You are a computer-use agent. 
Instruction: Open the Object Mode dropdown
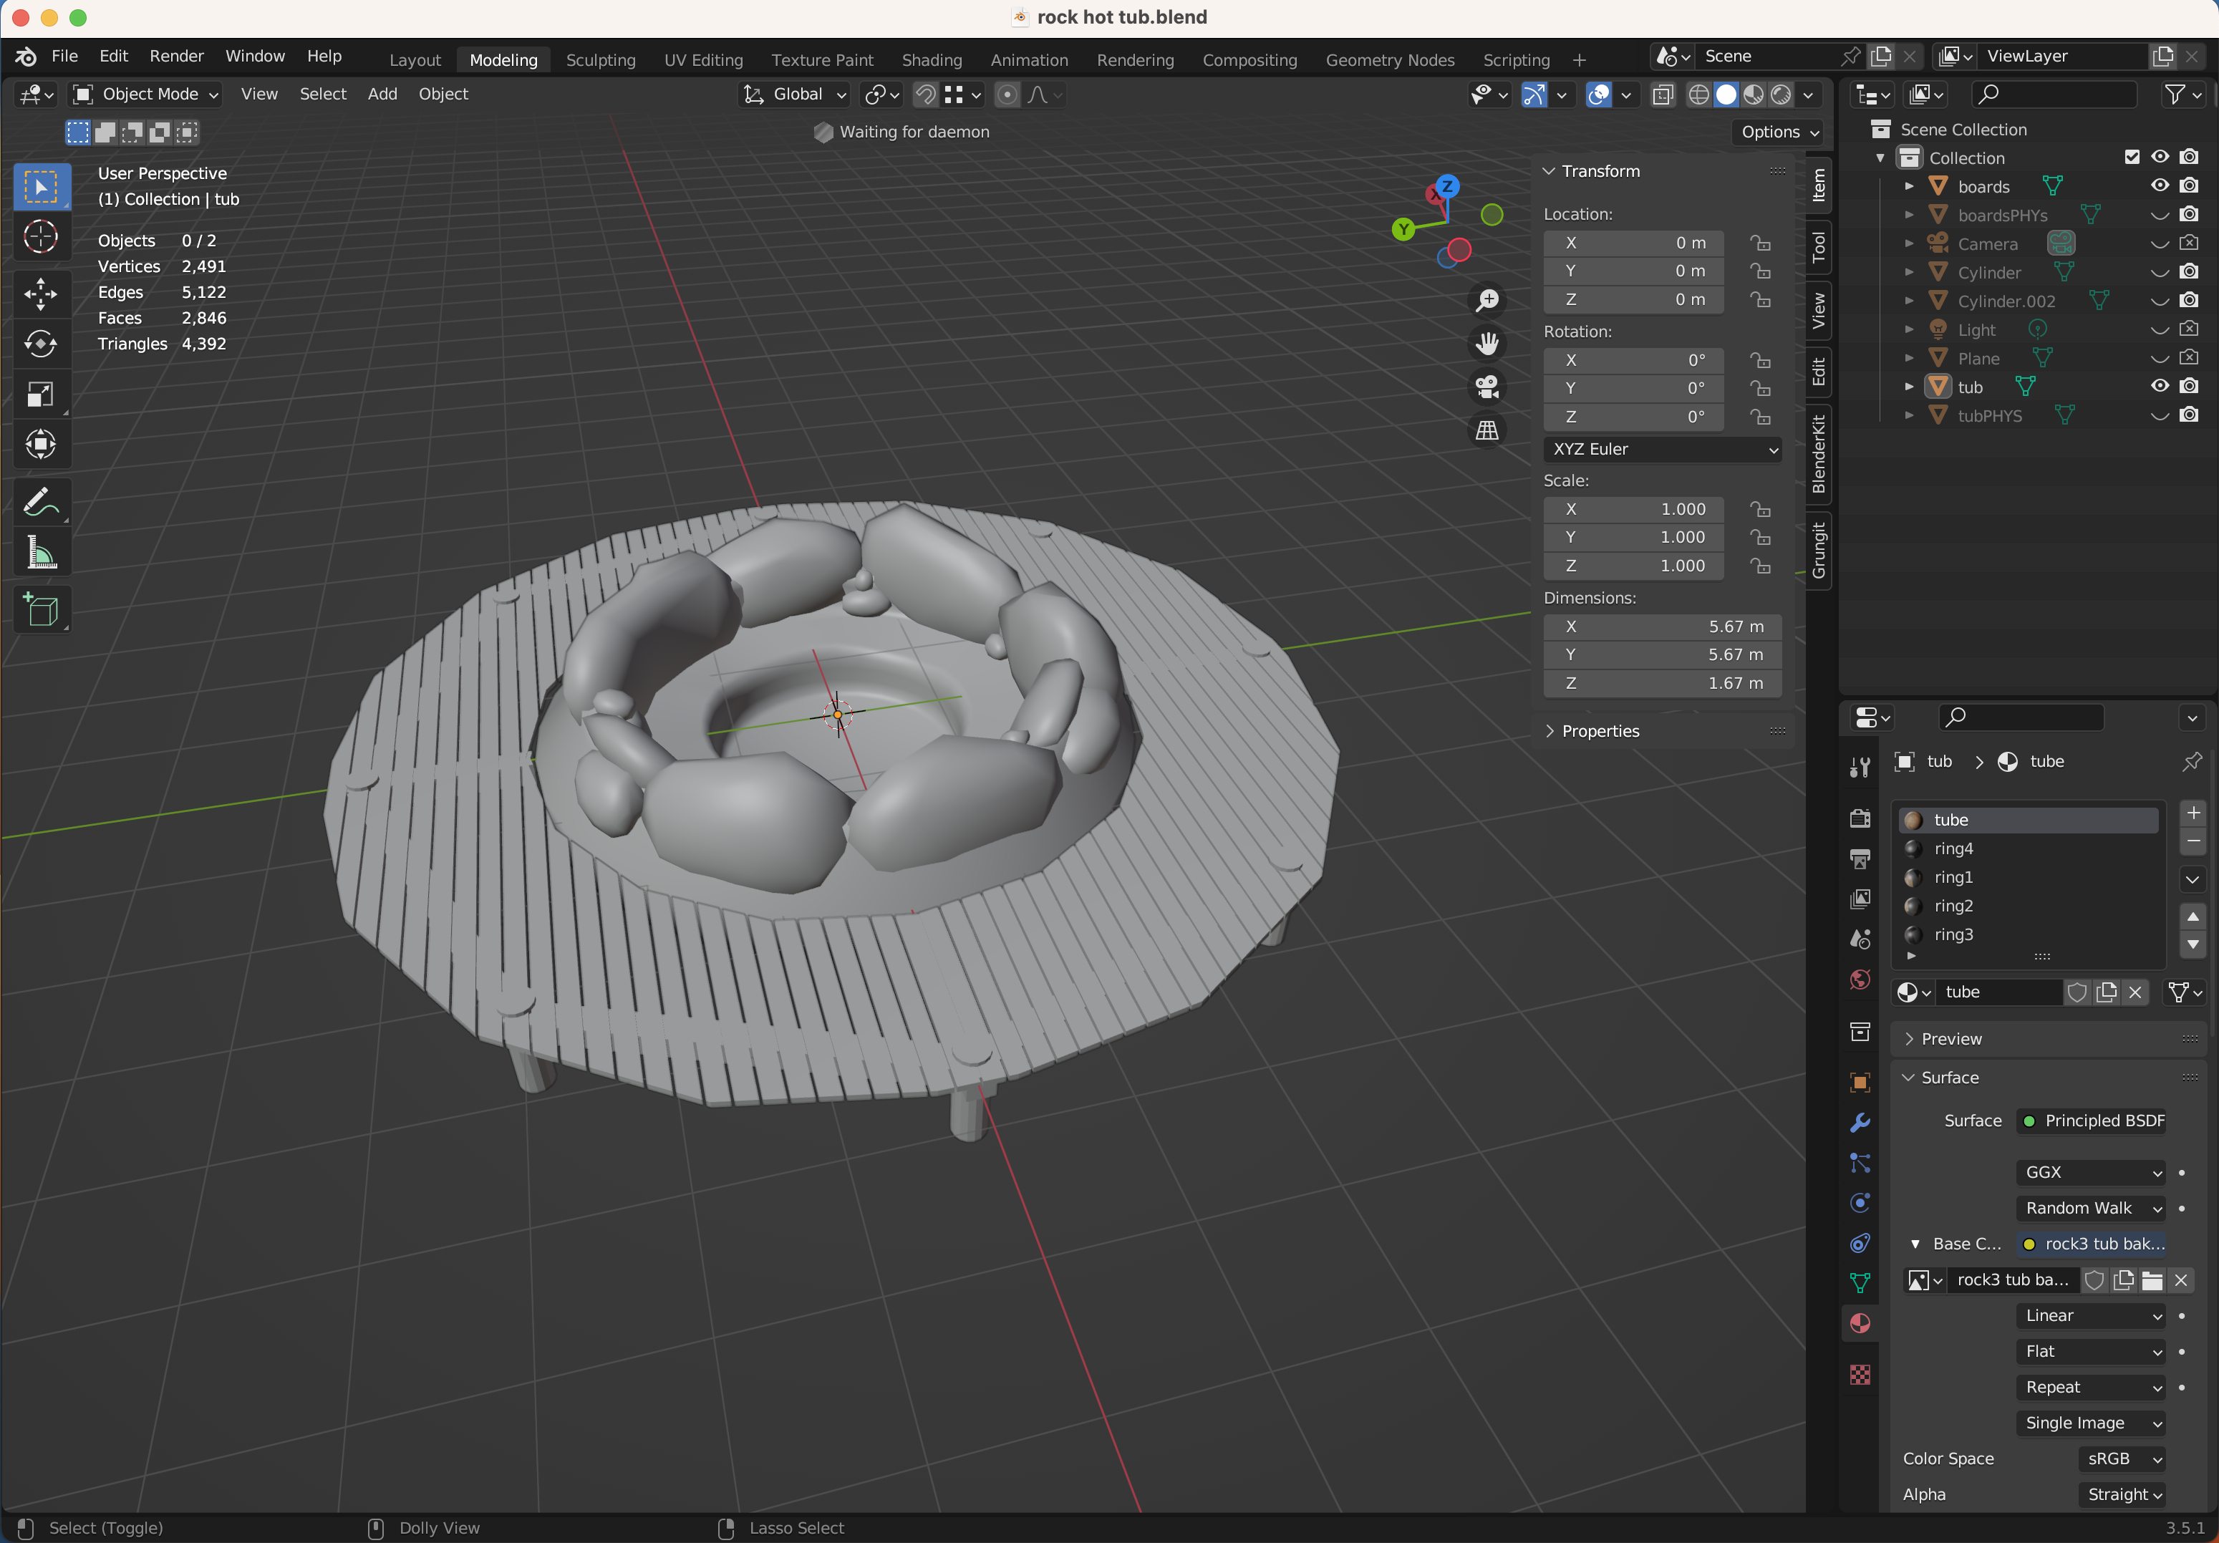pos(147,95)
